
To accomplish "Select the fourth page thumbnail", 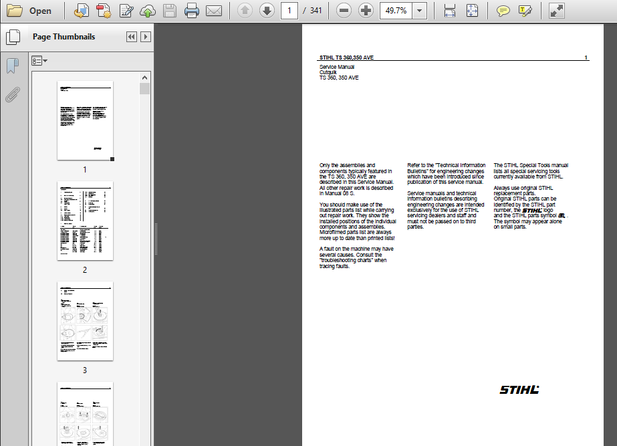I will pyautogui.click(x=85, y=413).
